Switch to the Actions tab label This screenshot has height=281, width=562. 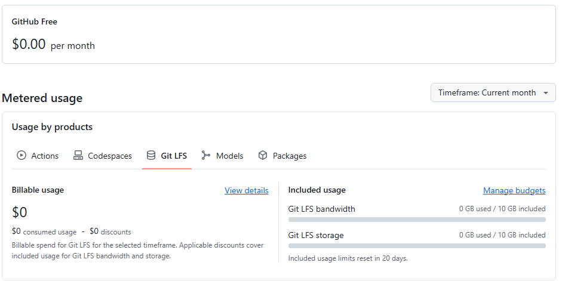point(45,156)
